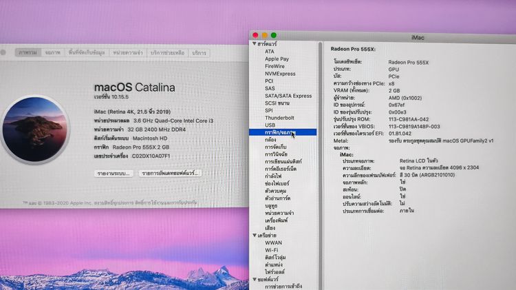Click the macOS Catalina title text
Viewport: 516px width, 290px height.
135,87
